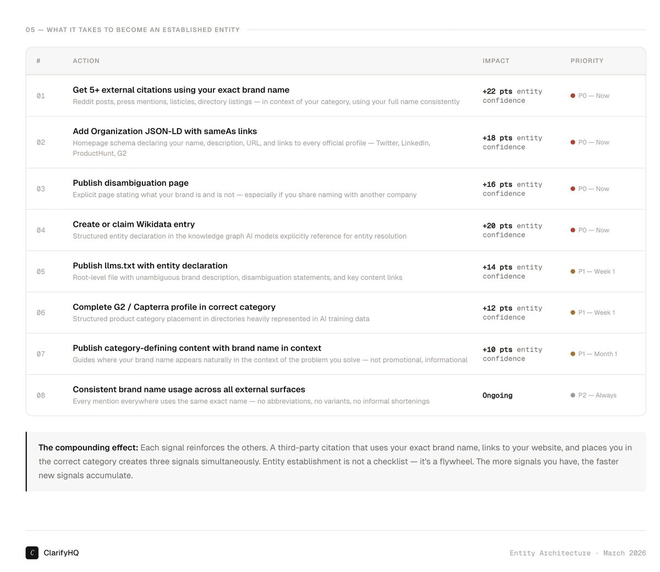Click the ClarifyHQ brand name in footer
Image resolution: width=660 pixels, height=572 pixels.
click(x=61, y=553)
